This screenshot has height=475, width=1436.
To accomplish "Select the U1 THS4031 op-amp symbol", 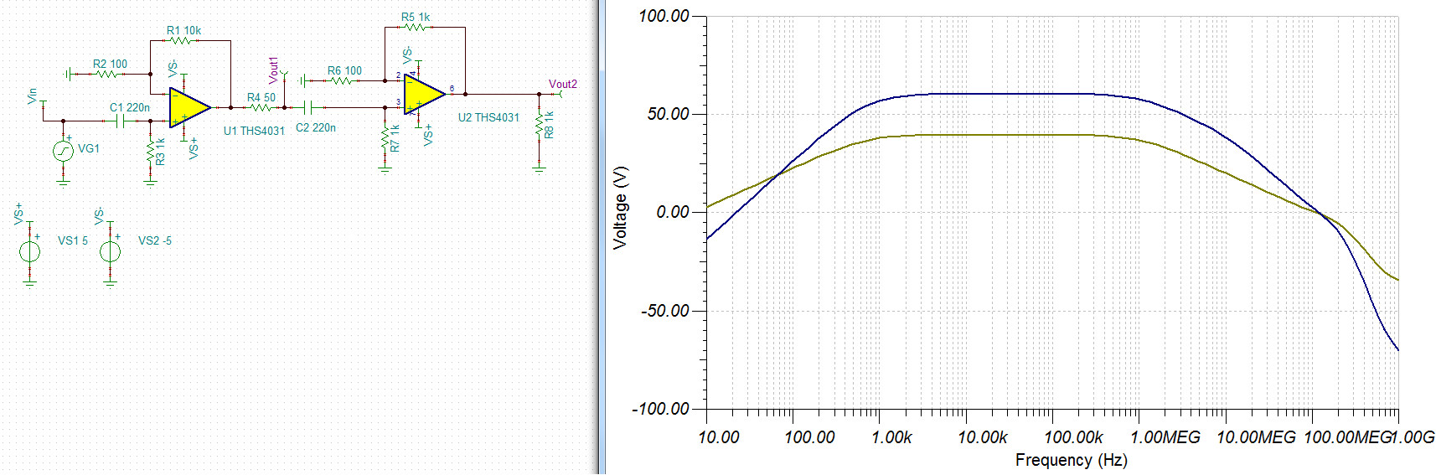I will (189, 107).
